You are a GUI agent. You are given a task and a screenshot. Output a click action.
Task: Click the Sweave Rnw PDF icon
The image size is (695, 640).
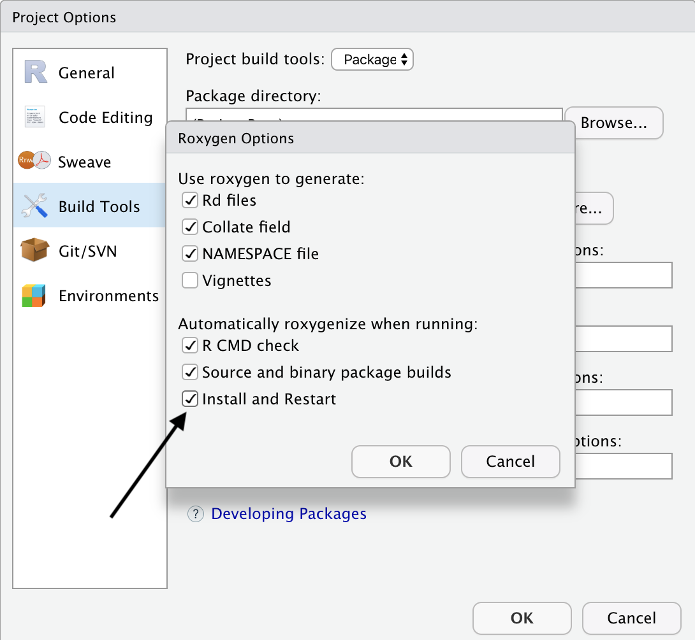(34, 161)
